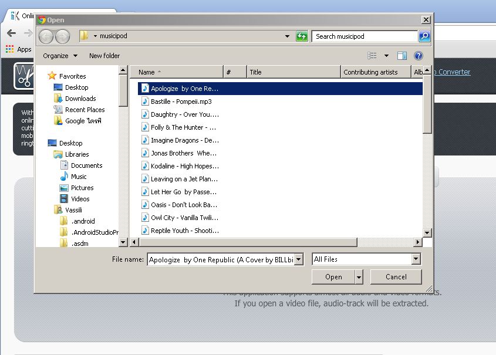Viewport: 496px width, 355px height.
Task: Select Leaving on a Jet Plane file
Action: tap(180, 179)
